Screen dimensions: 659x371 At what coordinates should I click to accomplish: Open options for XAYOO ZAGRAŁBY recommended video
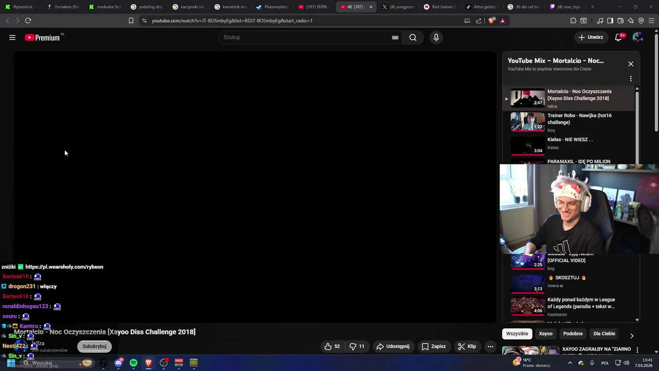coord(637,349)
